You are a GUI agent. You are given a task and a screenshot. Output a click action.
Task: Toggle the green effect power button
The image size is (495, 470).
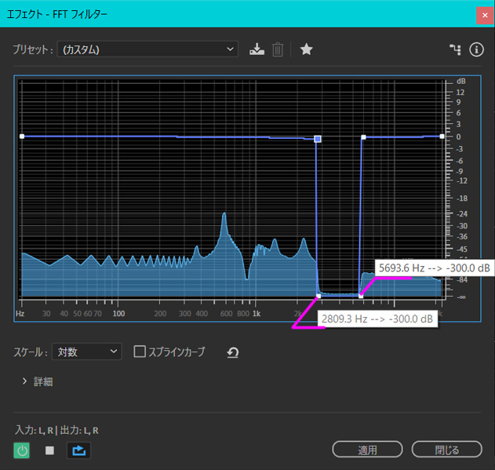[22, 450]
